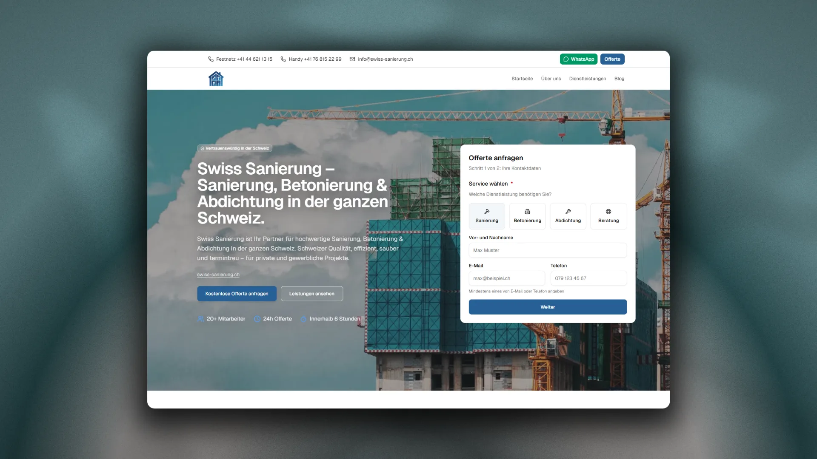Select the Betonierung service option
This screenshot has width=817, height=459.
pos(527,216)
